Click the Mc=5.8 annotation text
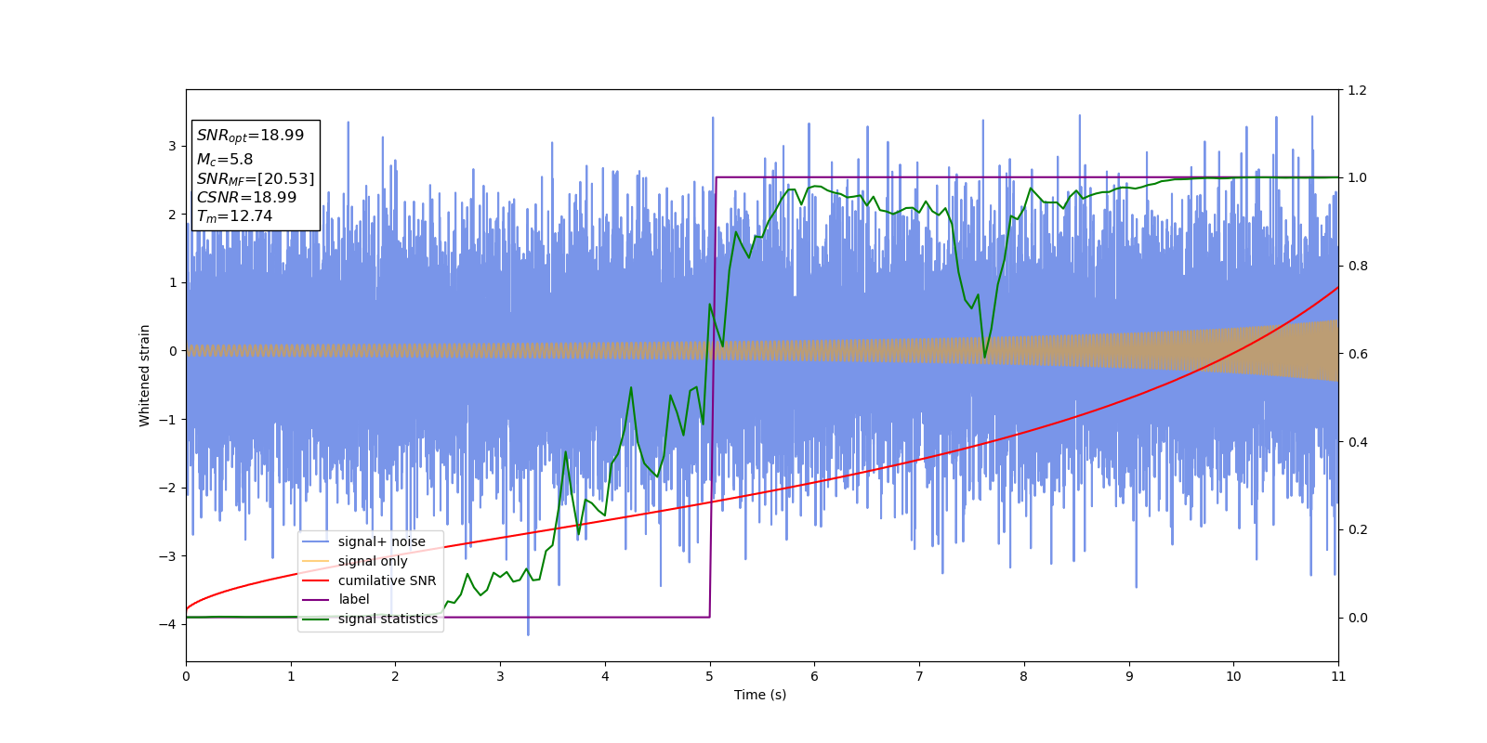Image resolution: width=1487 pixels, height=743 pixels. (x=224, y=159)
